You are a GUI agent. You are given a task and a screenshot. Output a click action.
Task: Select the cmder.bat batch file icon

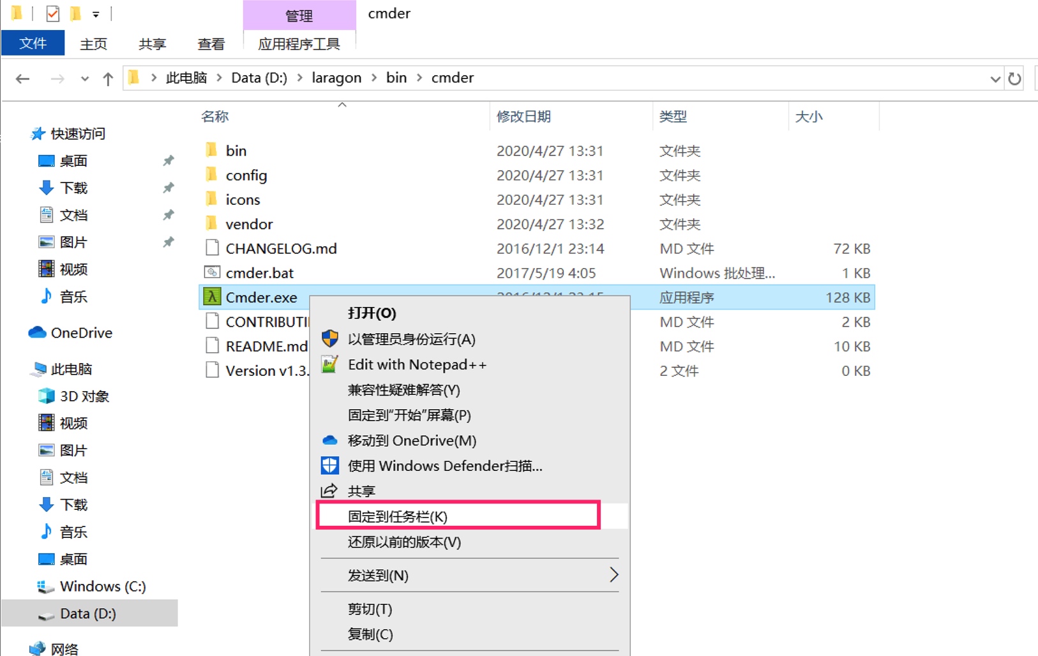pos(212,272)
